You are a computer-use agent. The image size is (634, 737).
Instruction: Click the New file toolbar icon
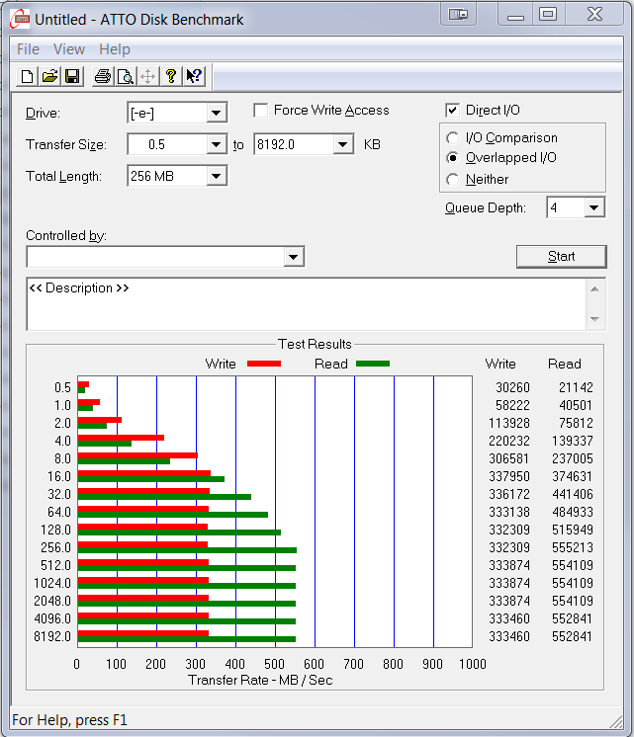pos(28,76)
